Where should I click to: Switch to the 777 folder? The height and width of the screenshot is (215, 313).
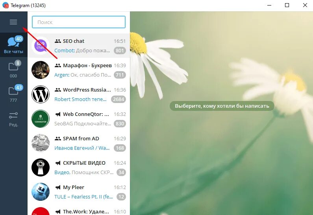click(x=13, y=94)
